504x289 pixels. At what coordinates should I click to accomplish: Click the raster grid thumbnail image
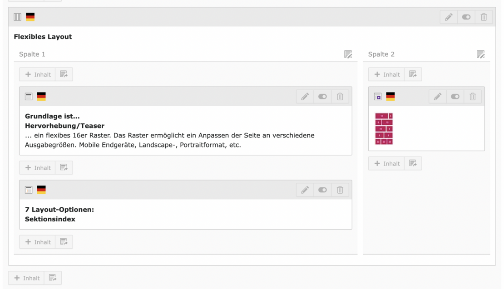(x=384, y=129)
